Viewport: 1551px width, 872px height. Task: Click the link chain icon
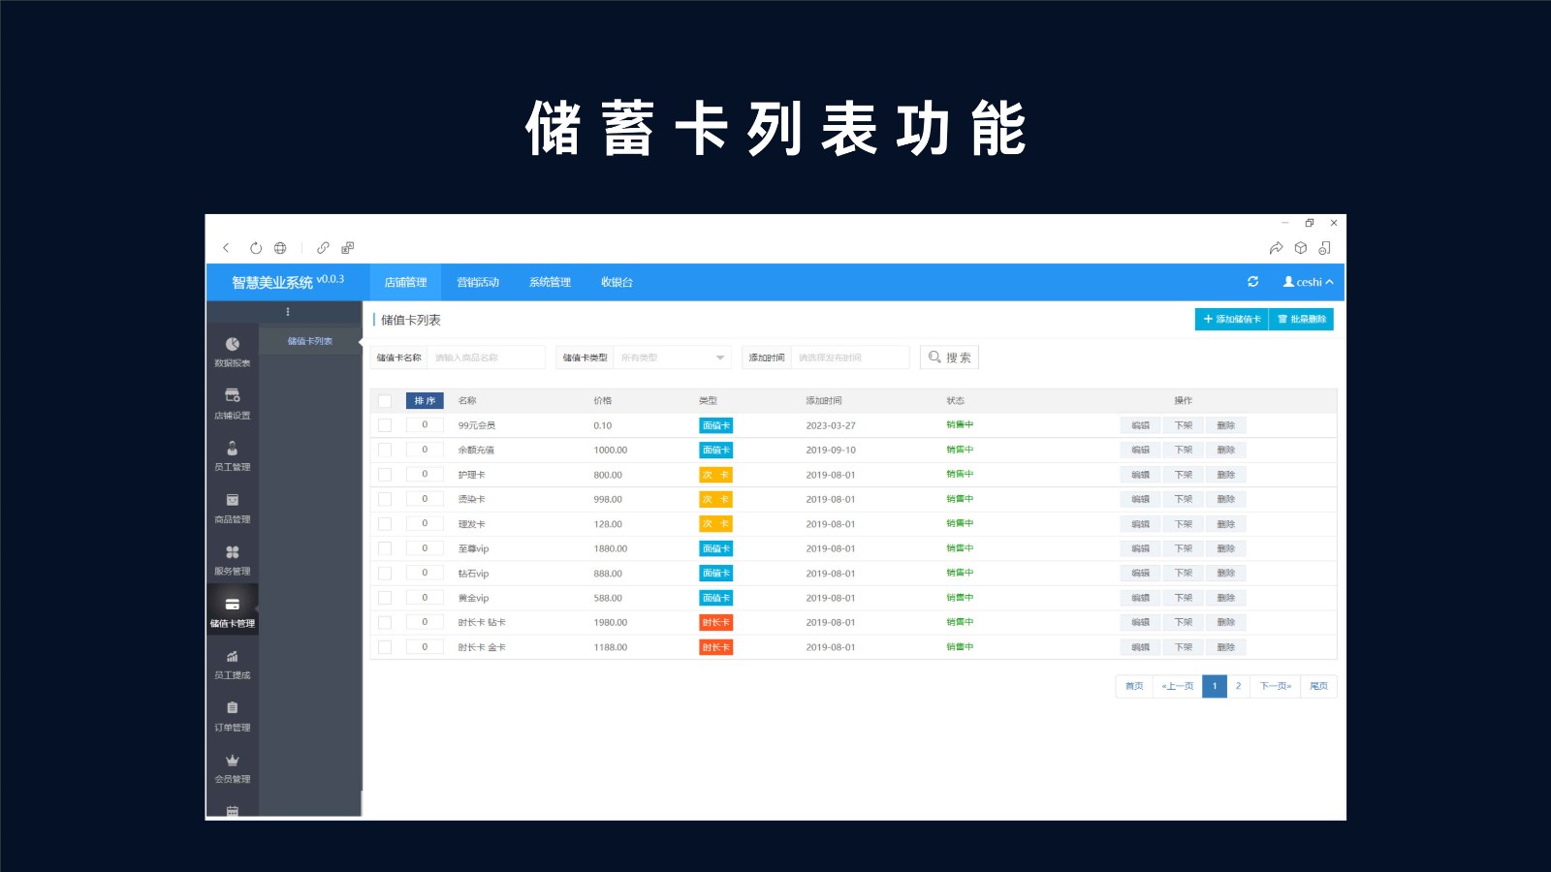point(323,248)
